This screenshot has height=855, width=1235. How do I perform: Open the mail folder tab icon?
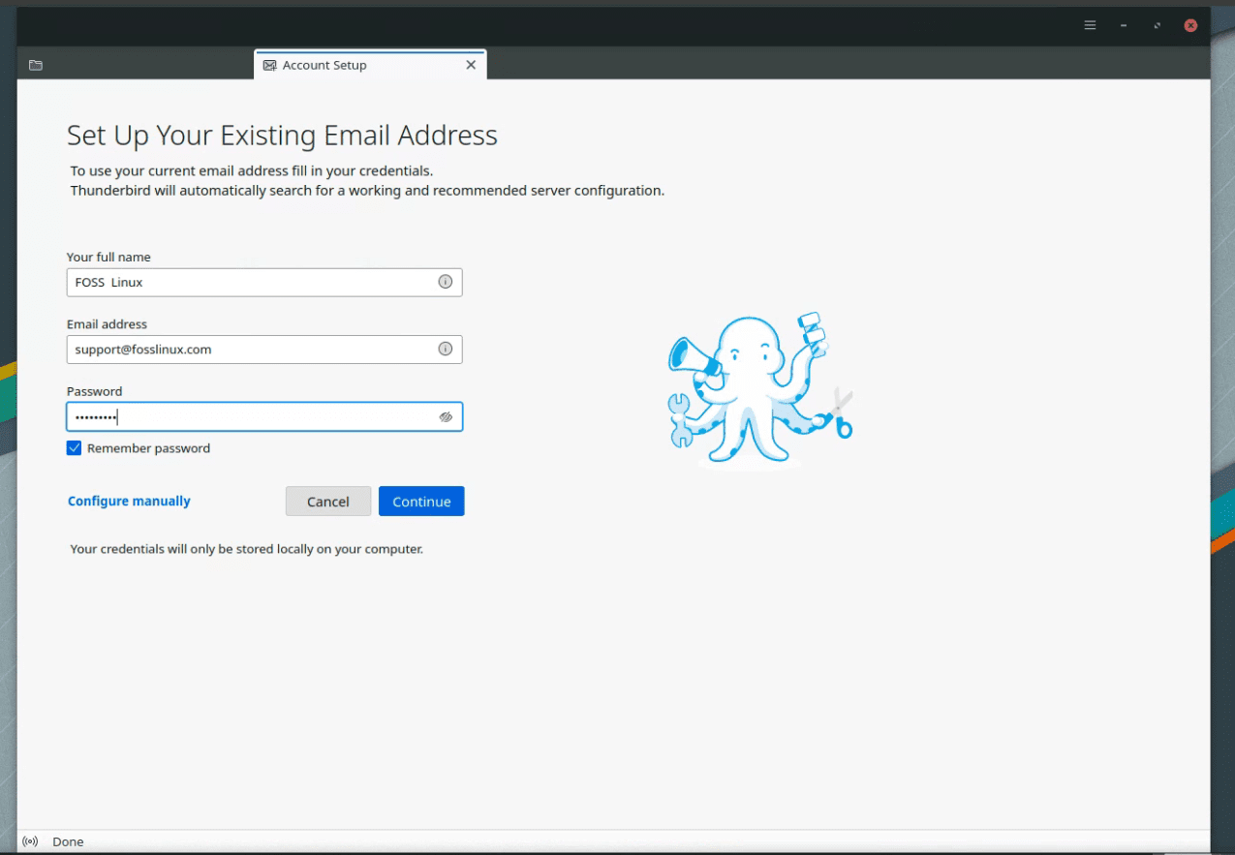(36, 65)
